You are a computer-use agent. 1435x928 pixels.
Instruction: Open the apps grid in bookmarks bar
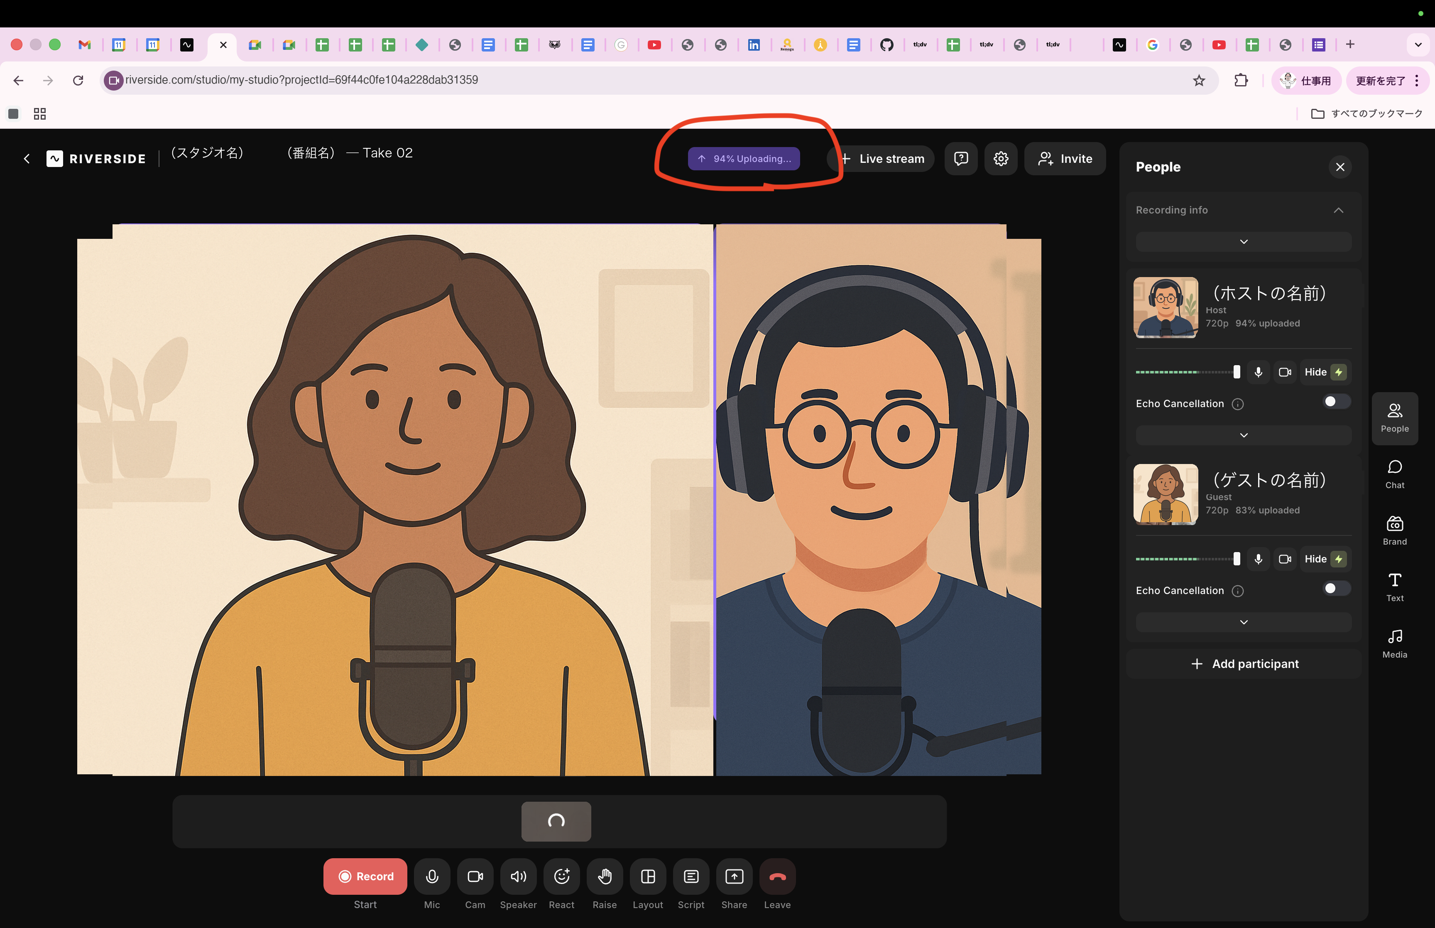(40, 113)
